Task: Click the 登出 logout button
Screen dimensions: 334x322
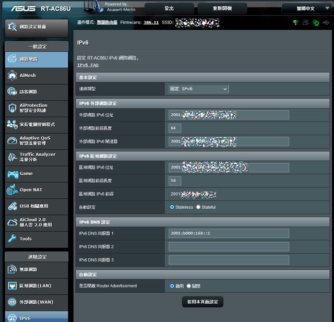Action: [169, 8]
